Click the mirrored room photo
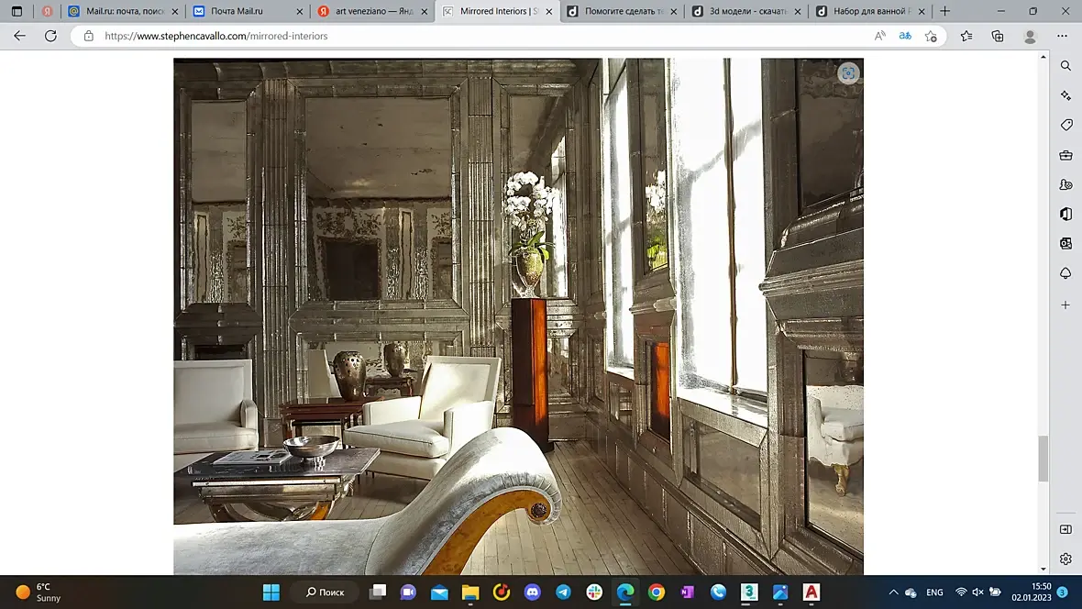The height and width of the screenshot is (609, 1082). 518,316
